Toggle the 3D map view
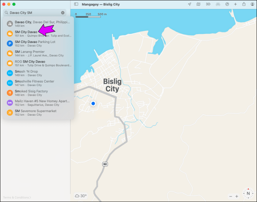The image size is (257, 202). click(208, 4)
